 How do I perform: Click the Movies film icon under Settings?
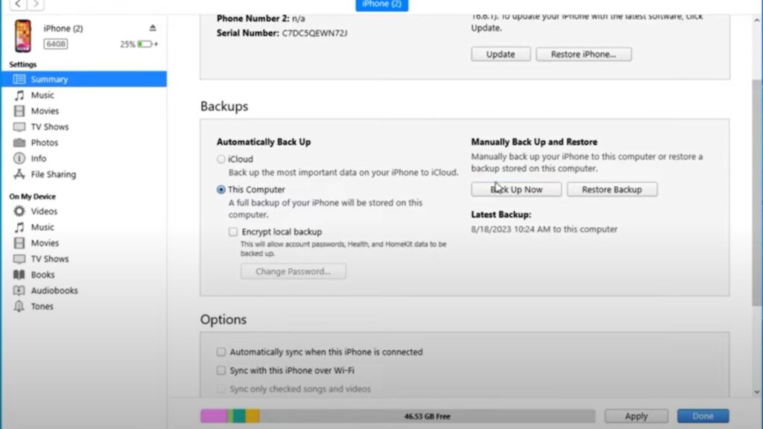pyautogui.click(x=19, y=111)
